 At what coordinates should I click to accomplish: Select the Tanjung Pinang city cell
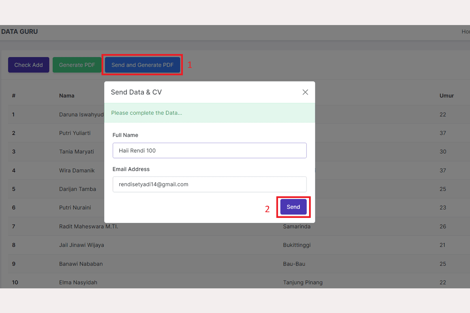coord(303,282)
